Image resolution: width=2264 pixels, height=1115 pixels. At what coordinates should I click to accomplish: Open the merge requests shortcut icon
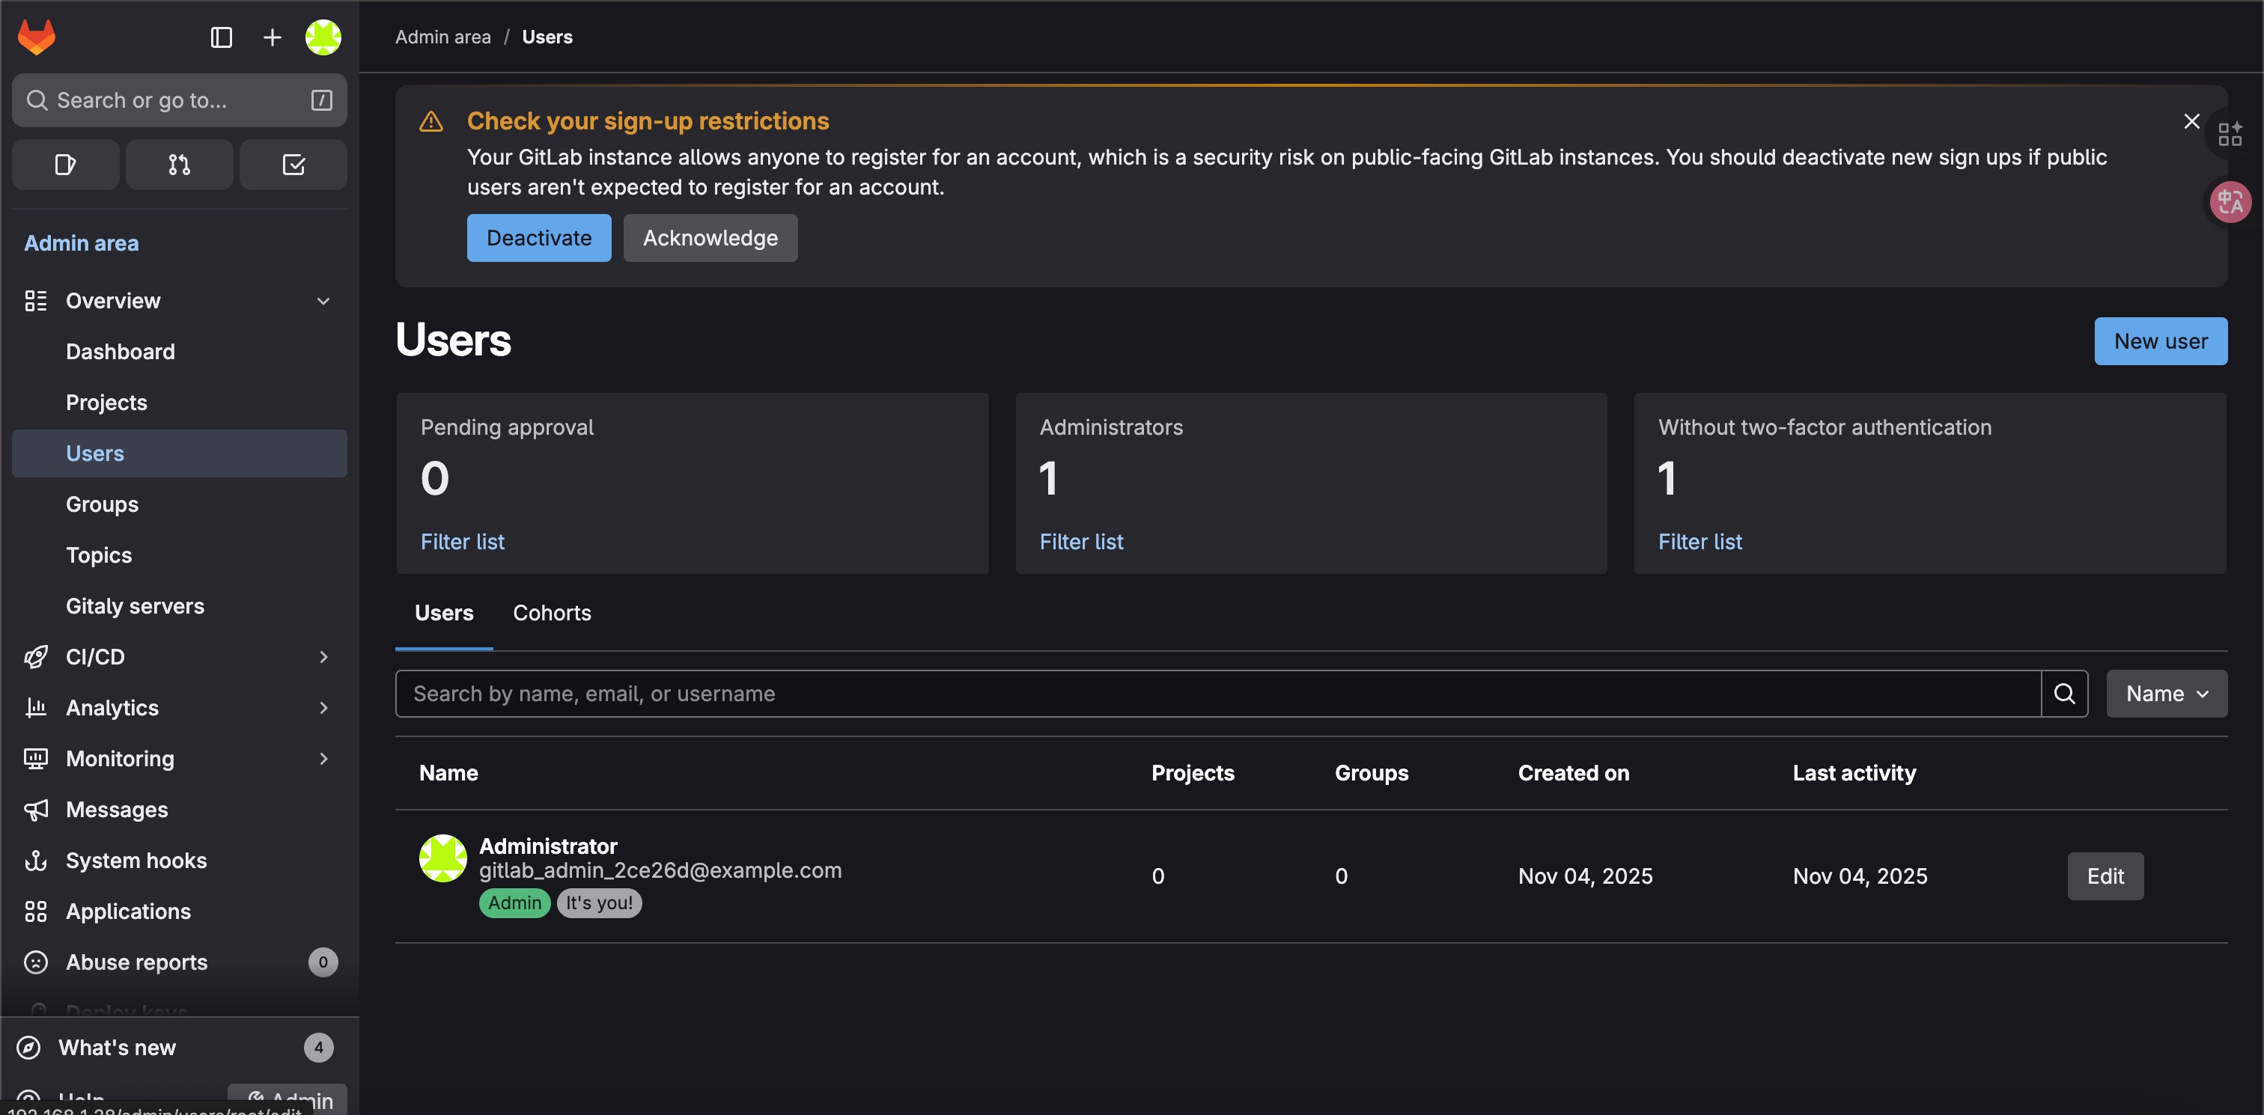[x=179, y=165]
